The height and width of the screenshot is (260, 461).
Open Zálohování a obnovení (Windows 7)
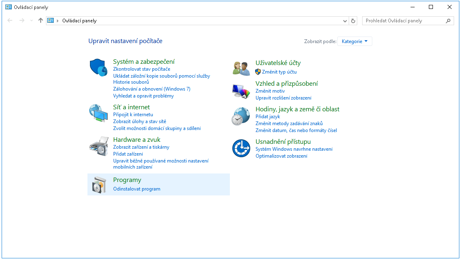(152, 89)
